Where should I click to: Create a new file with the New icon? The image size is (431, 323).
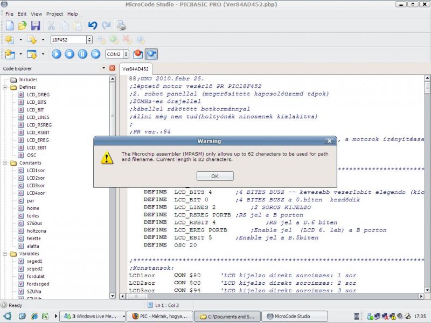[10, 25]
